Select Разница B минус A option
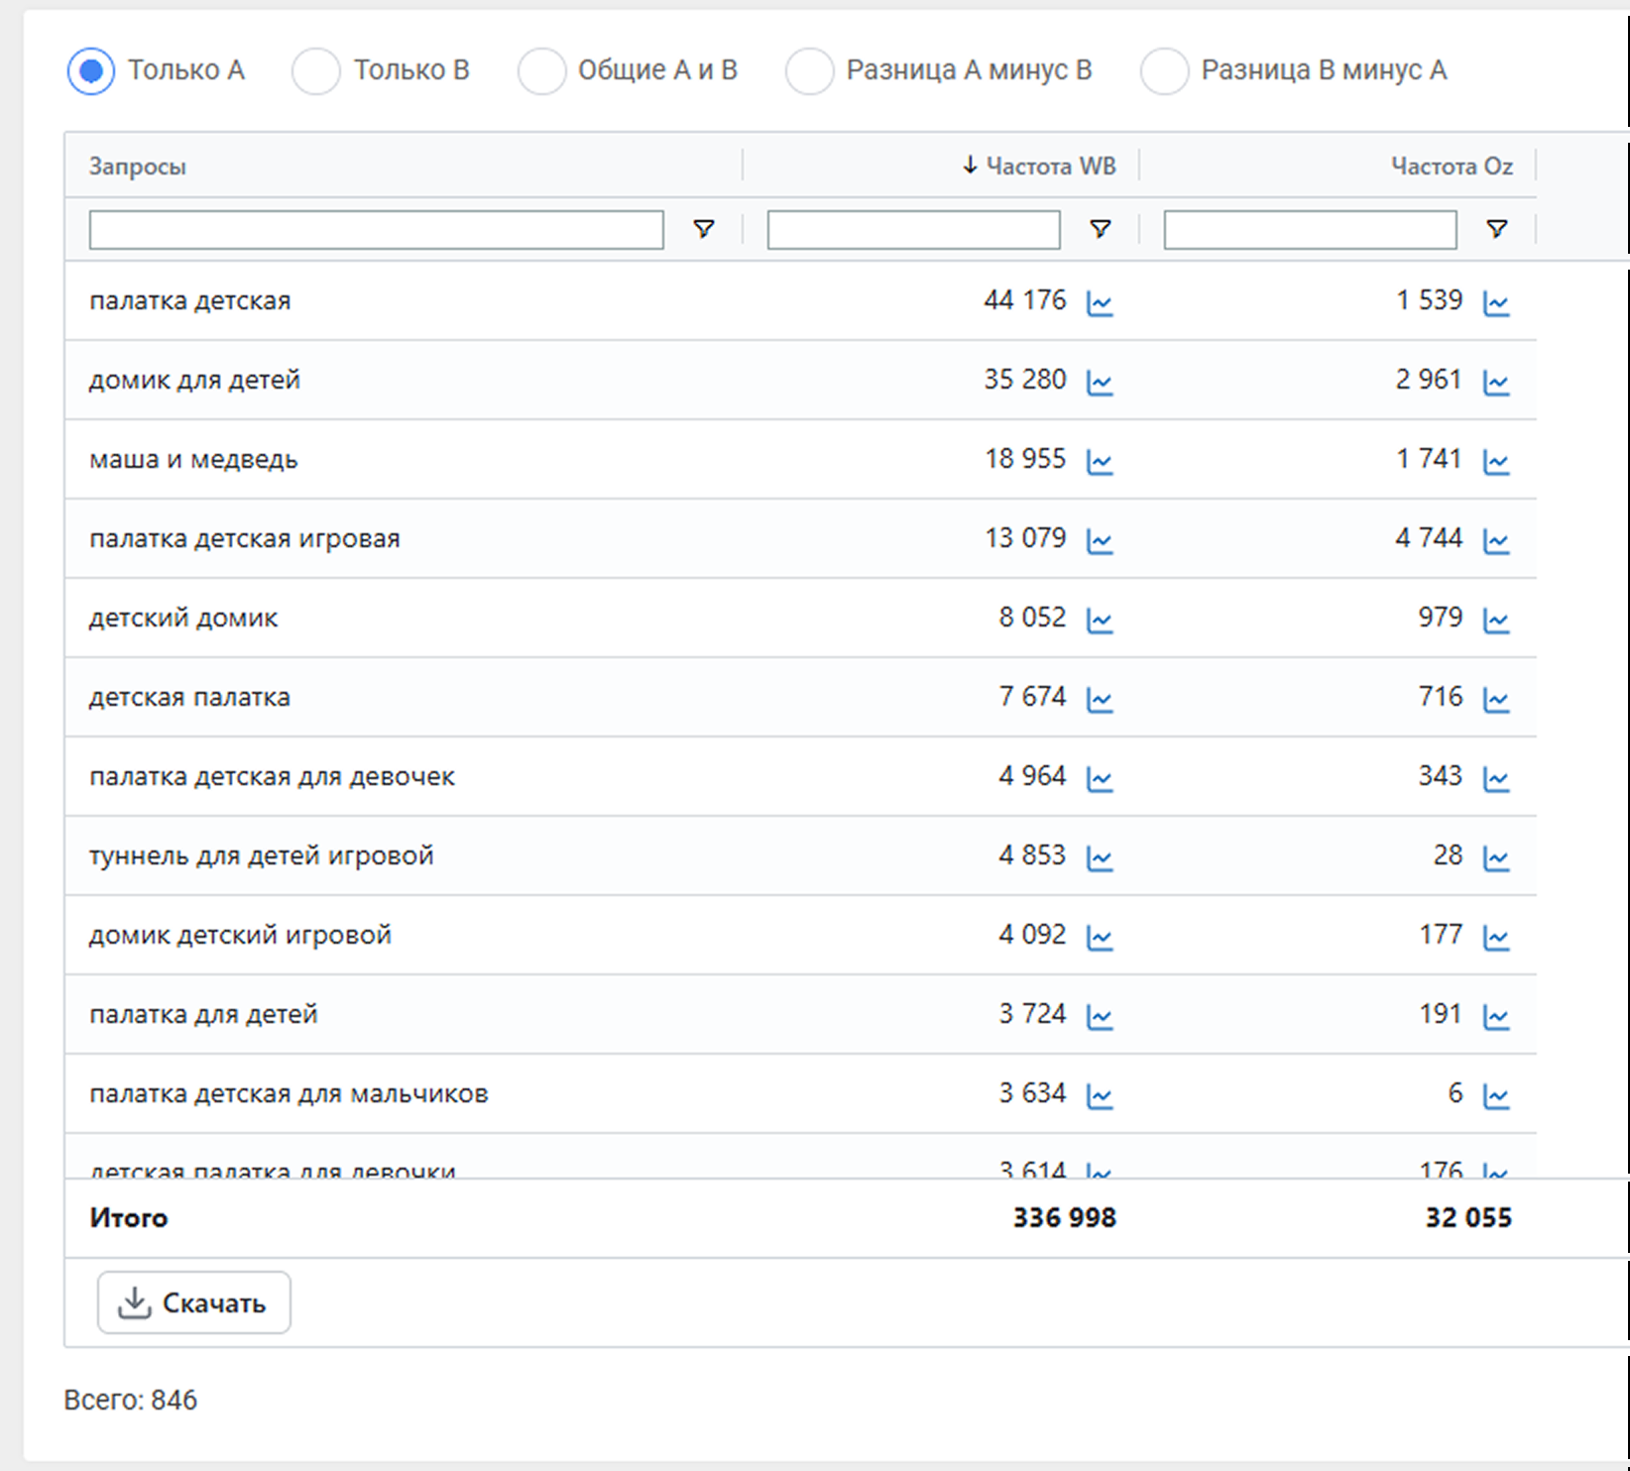 click(x=1165, y=71)
